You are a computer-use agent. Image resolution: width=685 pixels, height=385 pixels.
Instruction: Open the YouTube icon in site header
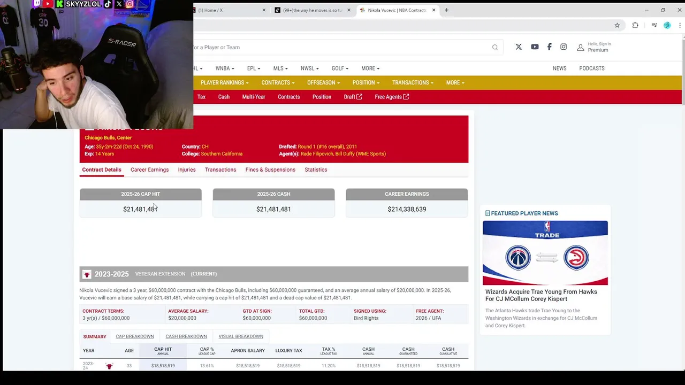[x=535, y=47]
